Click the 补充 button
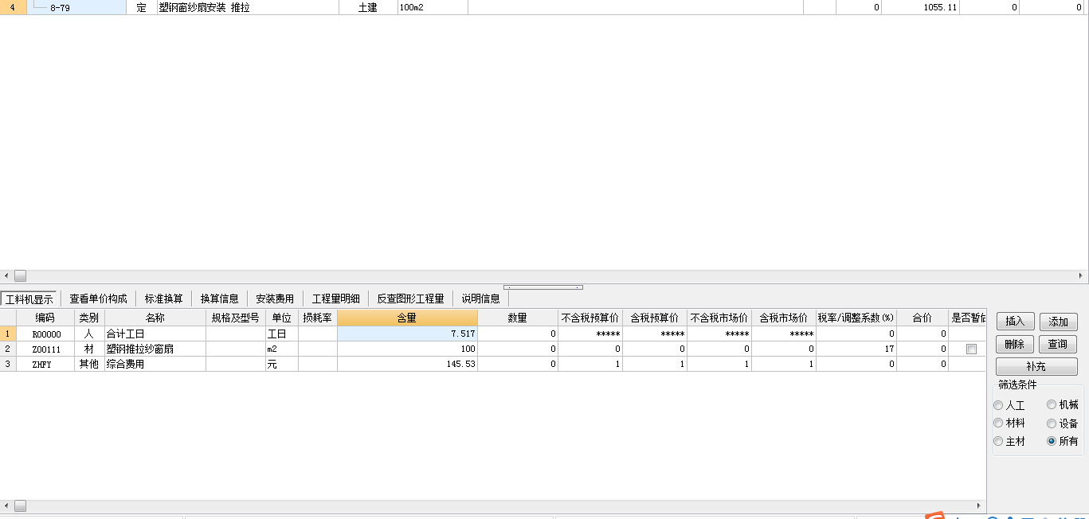This screenshot has width=1089, height=519. (1036, 367)
